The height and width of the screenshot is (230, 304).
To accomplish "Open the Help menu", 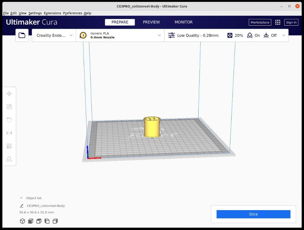I will (x=88, y=13).
